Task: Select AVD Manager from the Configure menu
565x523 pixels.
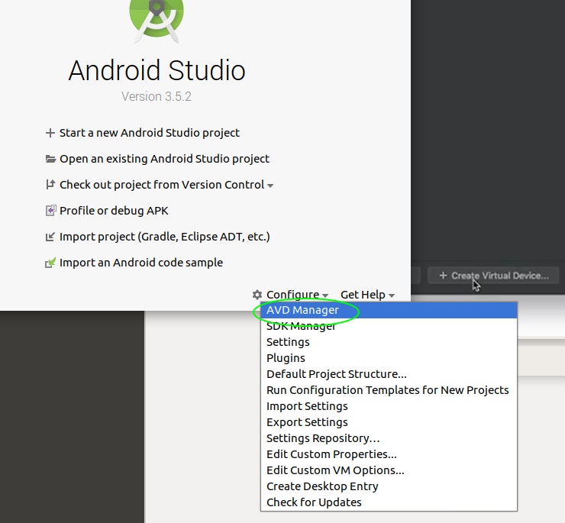Action: [302, 311]
